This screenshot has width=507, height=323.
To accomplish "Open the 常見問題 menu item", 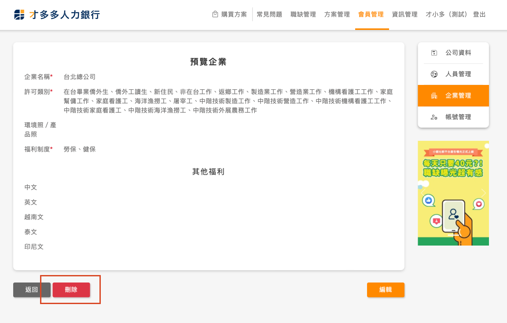I will coord(269,15).
